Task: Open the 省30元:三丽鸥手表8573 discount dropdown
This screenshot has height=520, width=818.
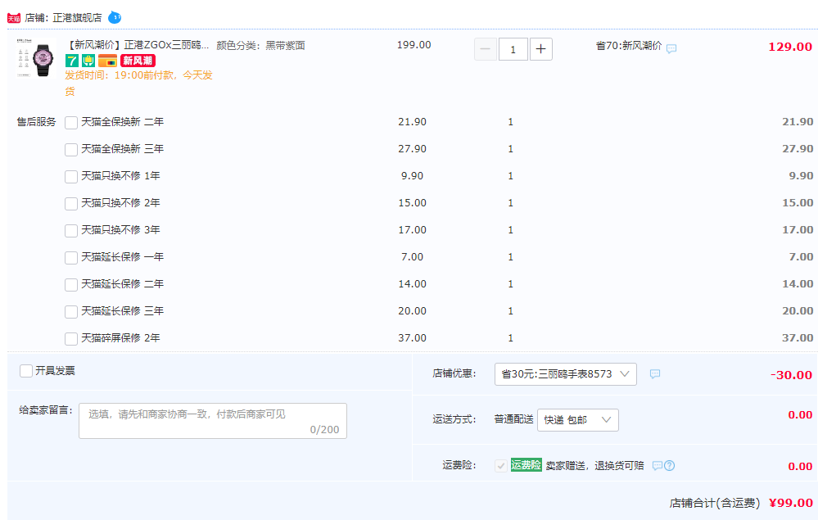Action: tap(566, 374)
